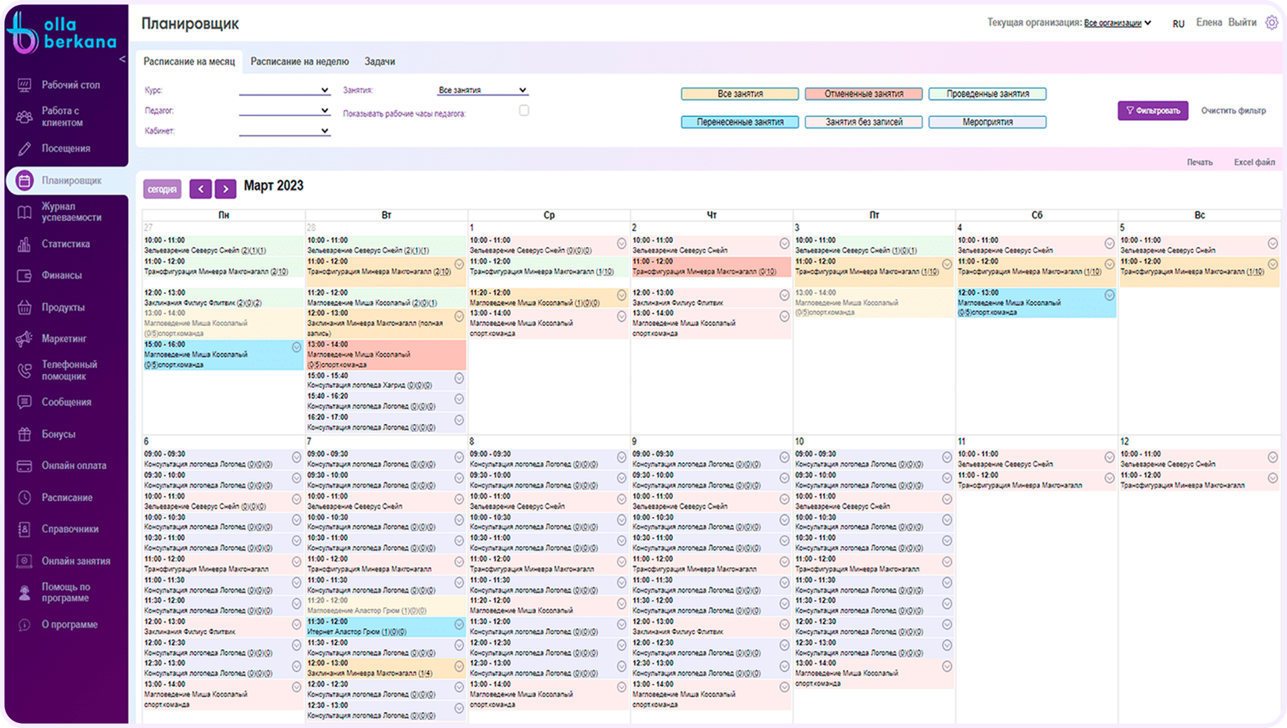The width and height of the screenshot is (1287, 728).
Task: Open settings gear icon in header
Action: pyautogui.click(x=1272, y=23)
